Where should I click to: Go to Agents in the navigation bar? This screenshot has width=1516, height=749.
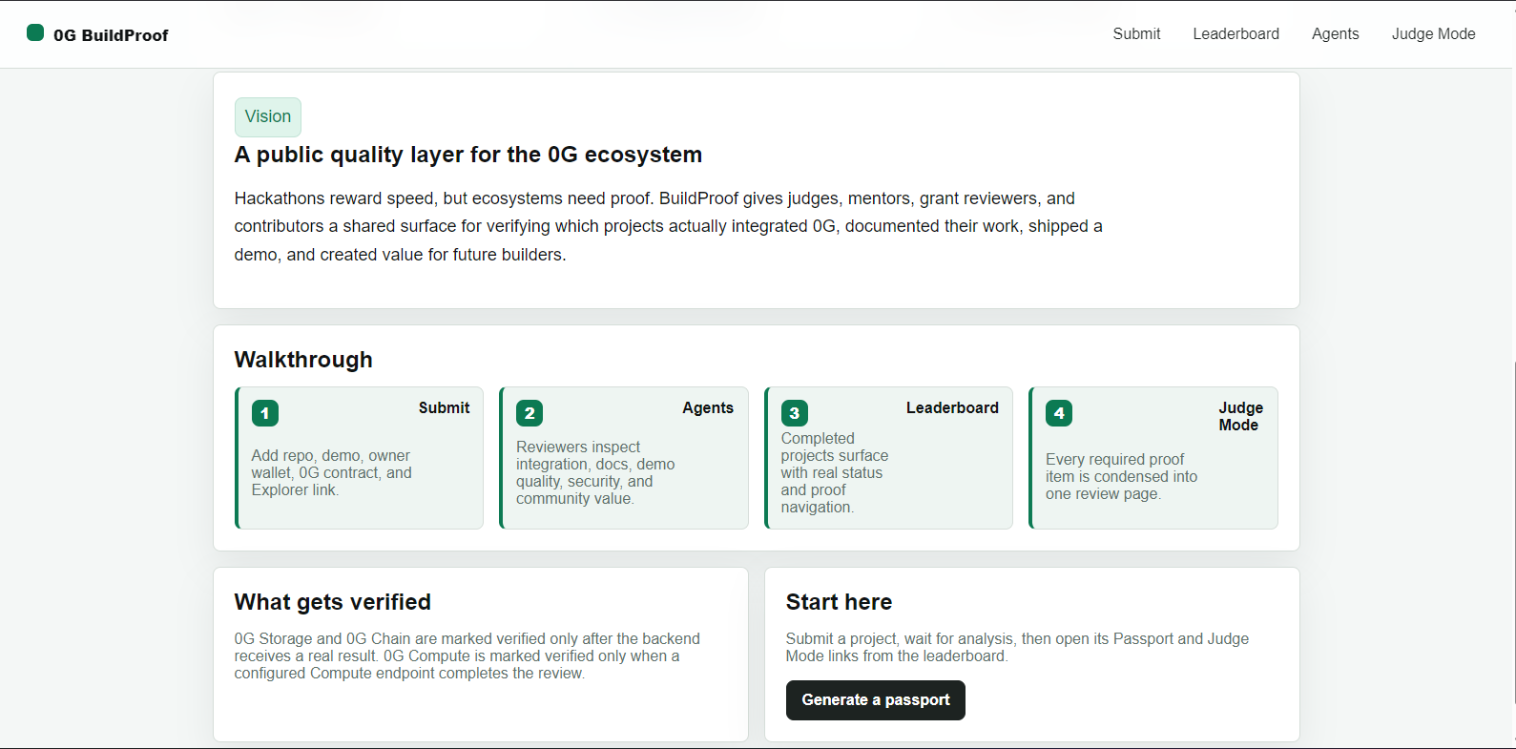tap(1335, 34)
